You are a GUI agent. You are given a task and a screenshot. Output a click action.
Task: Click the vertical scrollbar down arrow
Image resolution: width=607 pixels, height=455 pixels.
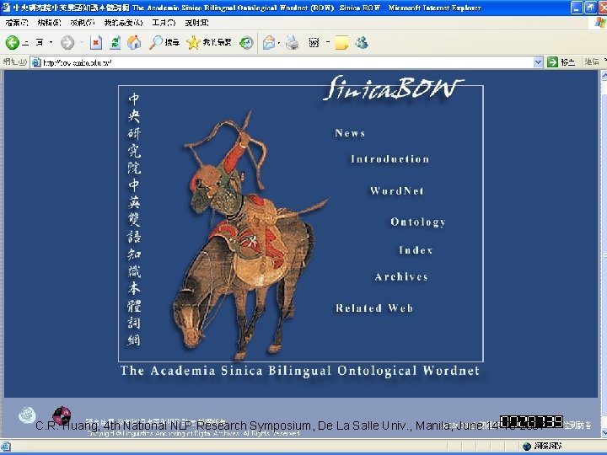pyautogui.click(x=604, y=432)
